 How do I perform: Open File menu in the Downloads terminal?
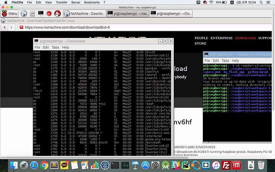[x=37, y=47]
